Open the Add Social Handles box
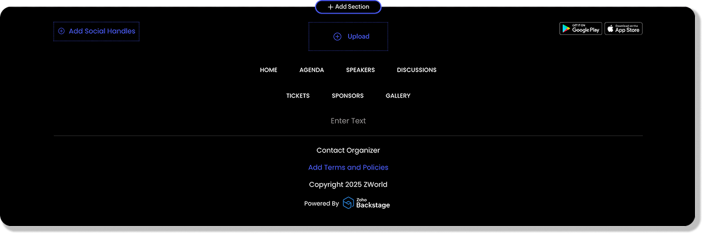This screenshot has width=703, height=234. coord(97,31)
